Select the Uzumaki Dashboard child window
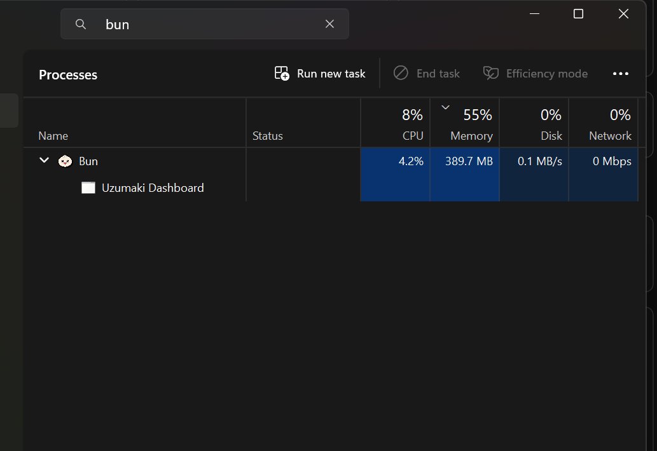Screen dimensions: 657x451 pos(153,188)
